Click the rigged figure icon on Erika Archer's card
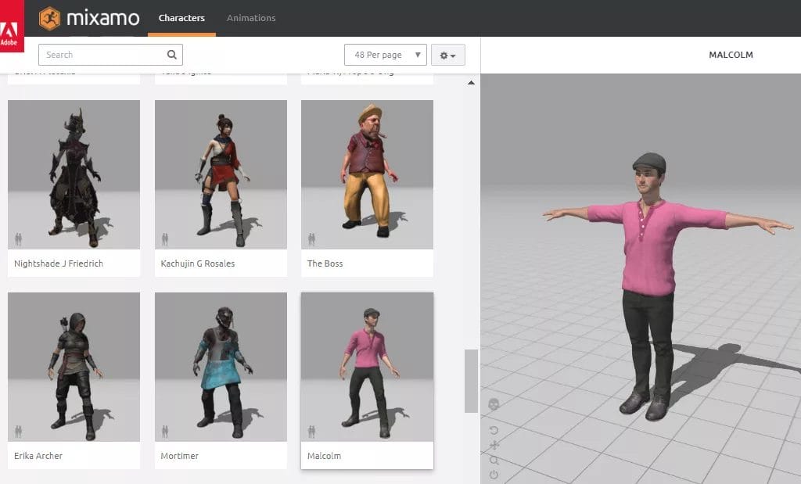801x484 pixels. (20, 431)
